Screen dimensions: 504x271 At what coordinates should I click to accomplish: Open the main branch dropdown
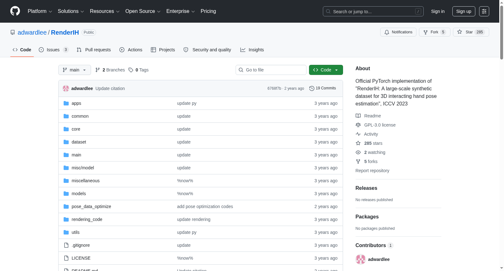click(75, 70)
